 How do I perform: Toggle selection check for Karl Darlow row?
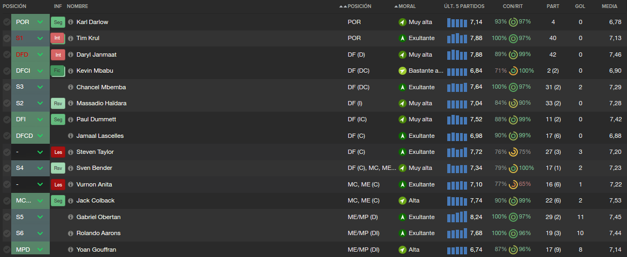coord(6,22)
